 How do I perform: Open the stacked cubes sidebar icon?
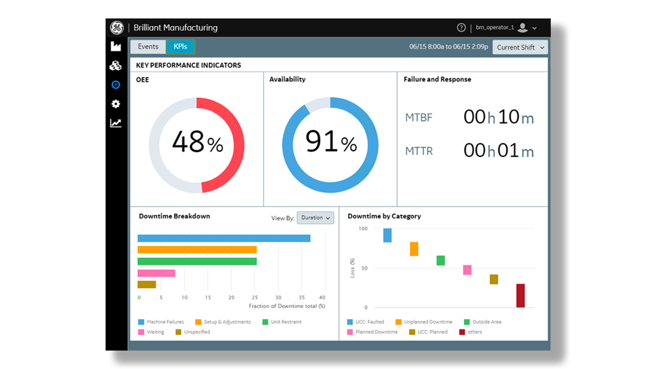115,66
